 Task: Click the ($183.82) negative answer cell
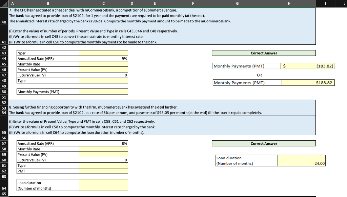(x=307, y=66)
